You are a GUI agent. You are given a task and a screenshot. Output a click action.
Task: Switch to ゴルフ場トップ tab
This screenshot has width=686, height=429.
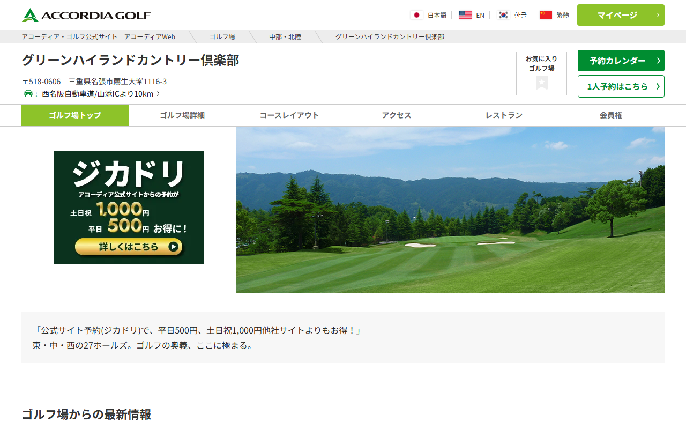(x=75, y=115)
